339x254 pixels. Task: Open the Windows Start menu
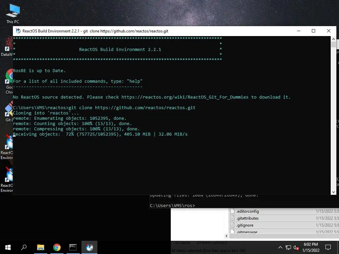(8, 247)
